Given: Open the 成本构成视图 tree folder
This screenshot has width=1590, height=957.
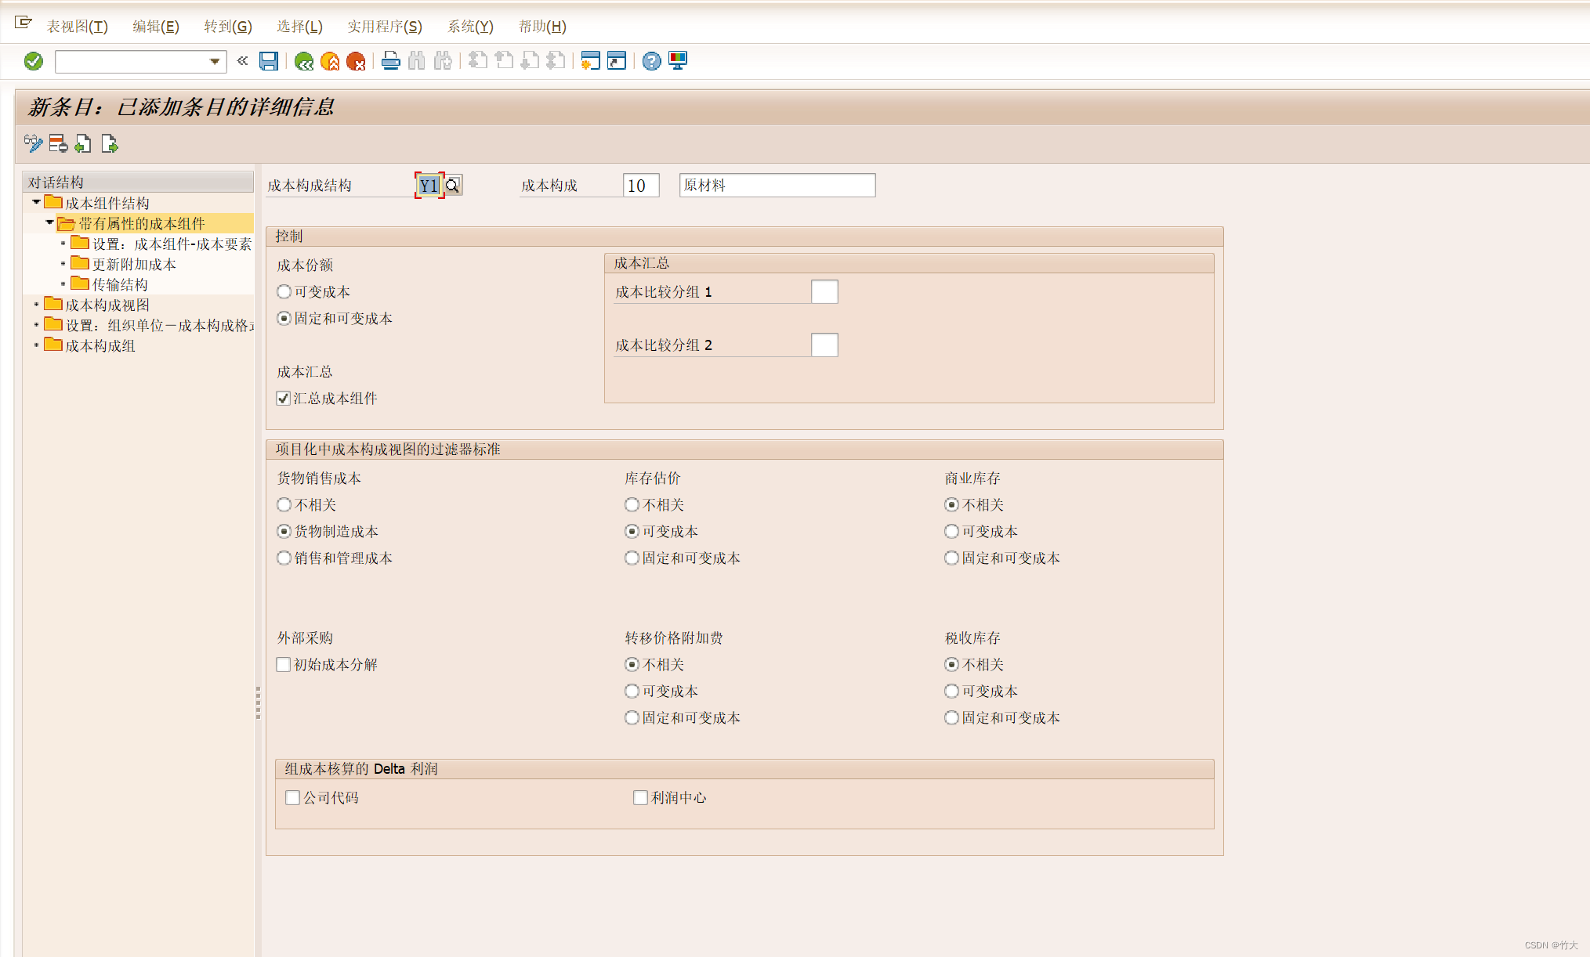Looking at the screenshot, I should pos(107,305).
